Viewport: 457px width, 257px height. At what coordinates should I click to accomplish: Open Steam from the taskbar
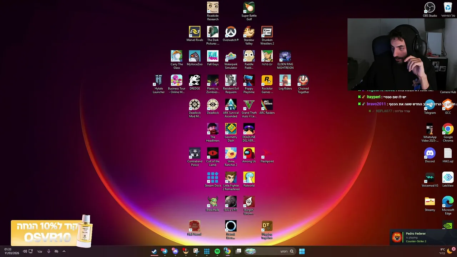pos(154,251)
